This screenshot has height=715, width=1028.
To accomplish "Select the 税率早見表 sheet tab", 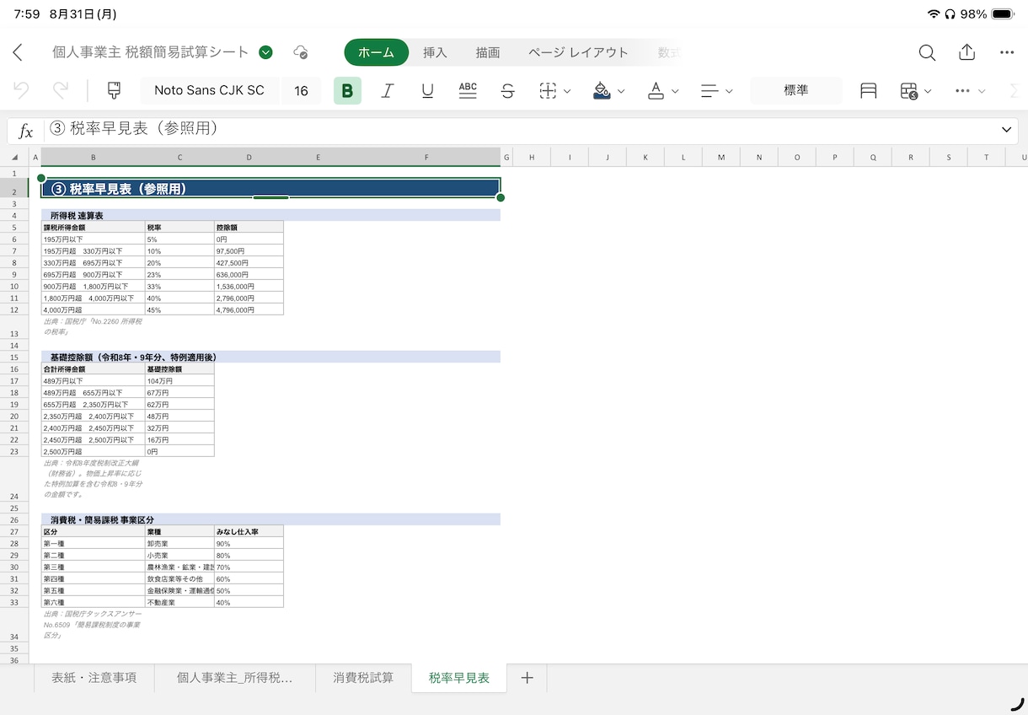I will (459, 678).
